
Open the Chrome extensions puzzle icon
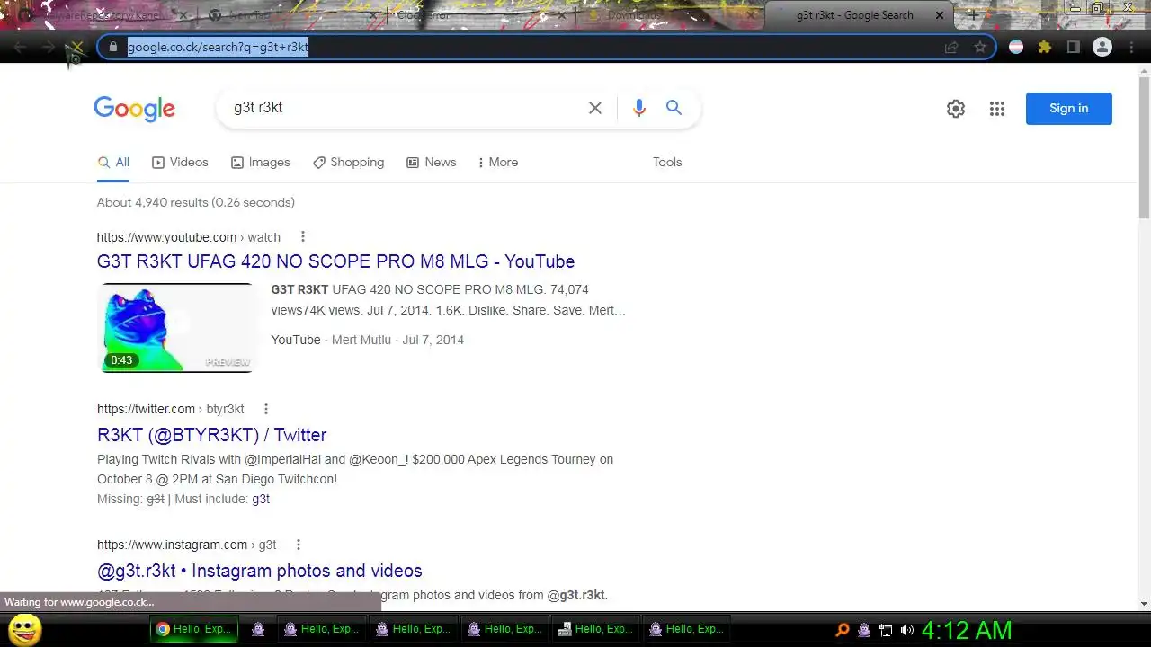coord(1045,48)
